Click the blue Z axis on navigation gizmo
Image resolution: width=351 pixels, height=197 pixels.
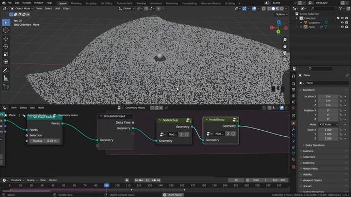click(279, 22)
